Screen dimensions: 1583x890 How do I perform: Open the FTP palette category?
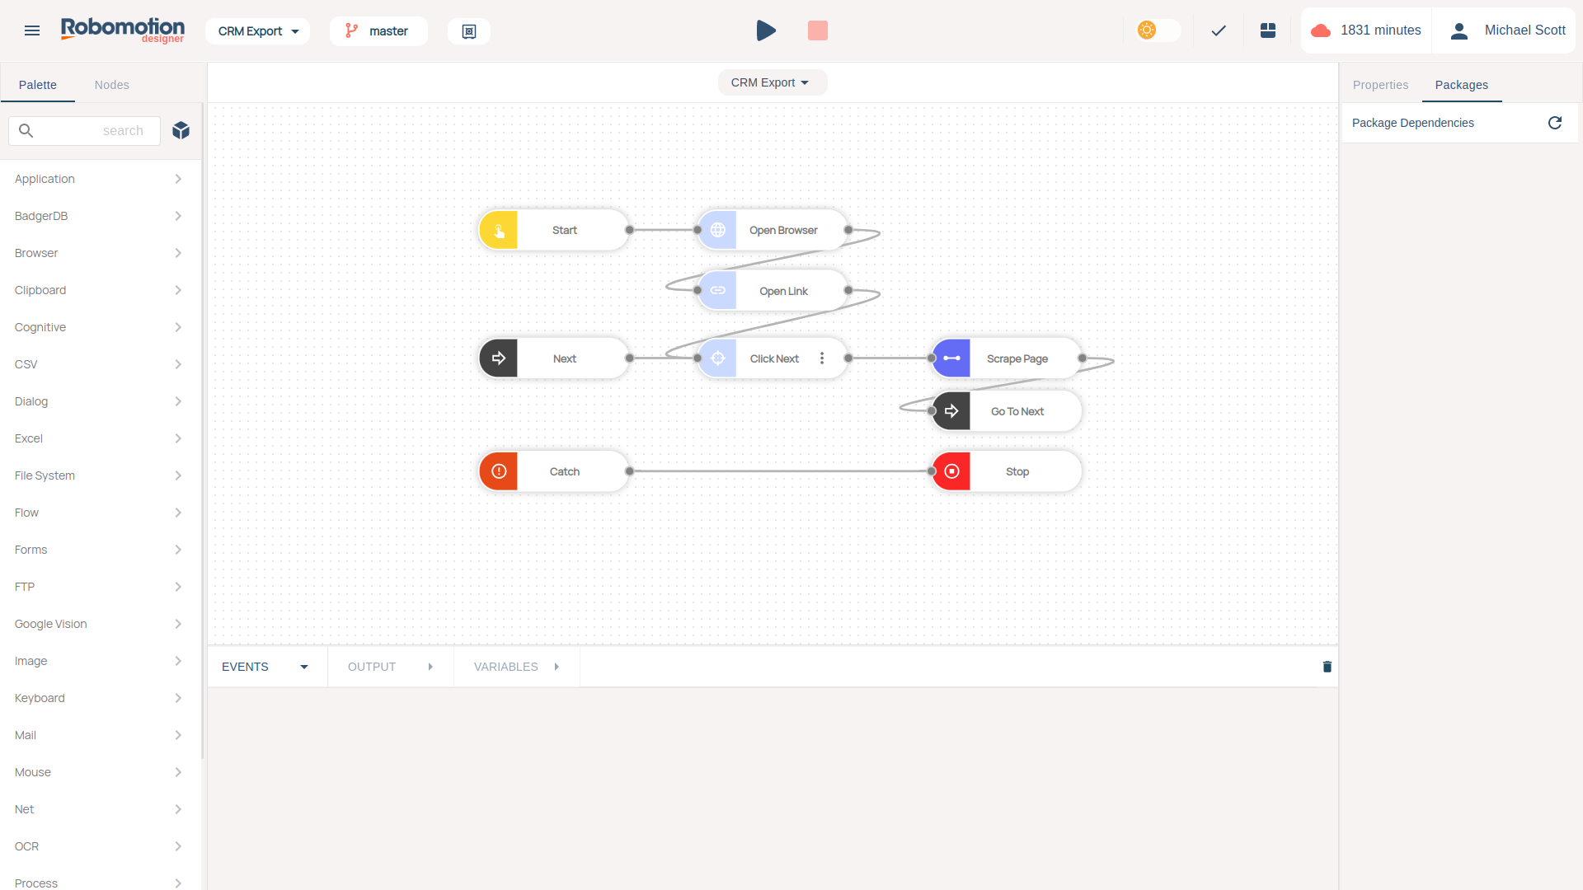point(99,587)
